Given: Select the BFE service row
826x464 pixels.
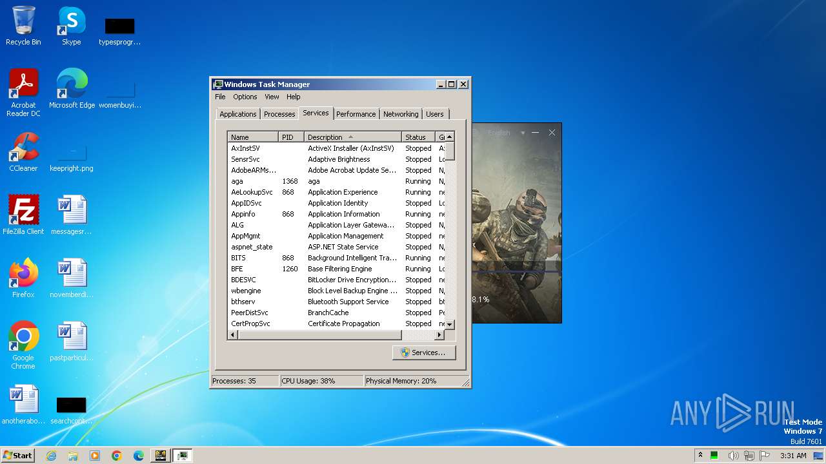Looking at the screenshot, I should (336, 269).
